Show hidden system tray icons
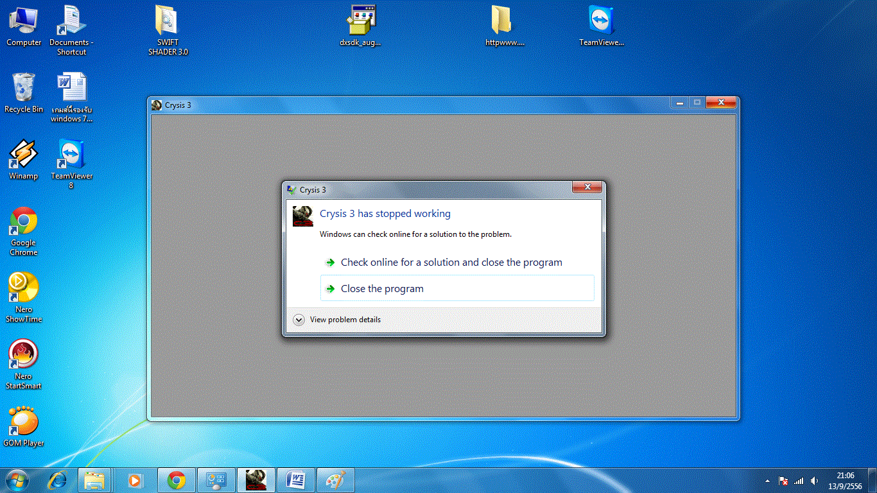The image size is (877, 493). [767, 480]
